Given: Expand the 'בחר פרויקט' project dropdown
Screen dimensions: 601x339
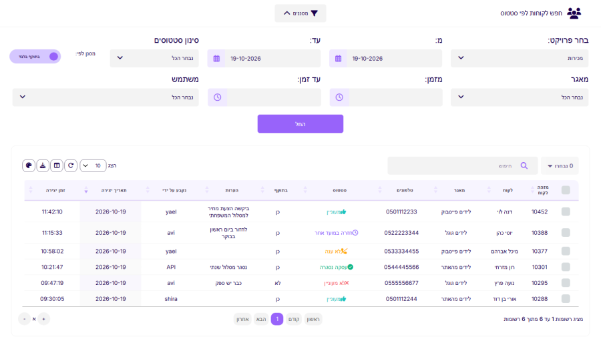Looking at the screenshot, I should coord(520,58).
